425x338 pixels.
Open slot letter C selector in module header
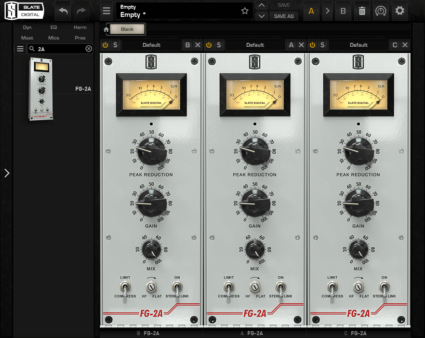click(395, 45)
